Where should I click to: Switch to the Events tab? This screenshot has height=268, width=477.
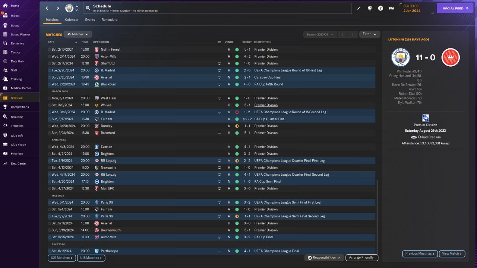click(x=90, y=20)
